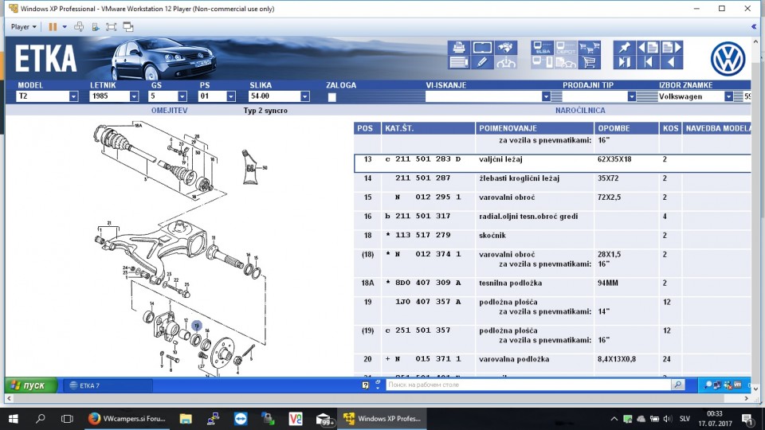Screen dimensions: 765x430
Task: Expand the MODEL dropdown
Action: click(x=73, y=96)
